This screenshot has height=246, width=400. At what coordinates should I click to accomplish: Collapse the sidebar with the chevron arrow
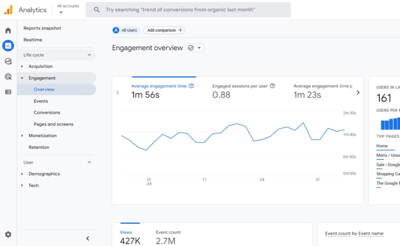tap(88, 238)
